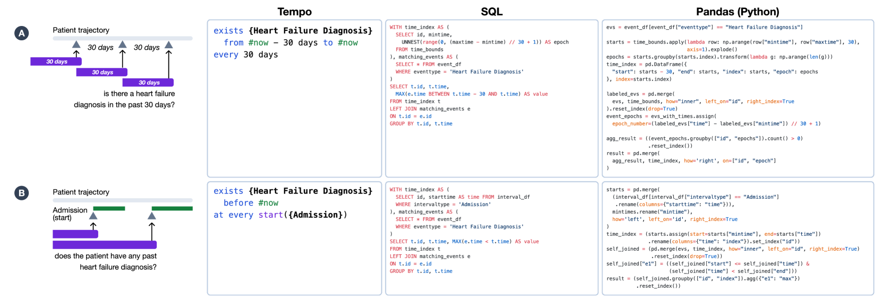Click the 'FROM time_bounds' SQL line

[419, 49]
